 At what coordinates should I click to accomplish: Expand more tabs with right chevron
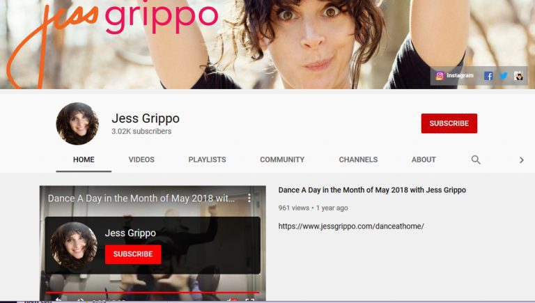pyautogui.click(x=521, y=160)
